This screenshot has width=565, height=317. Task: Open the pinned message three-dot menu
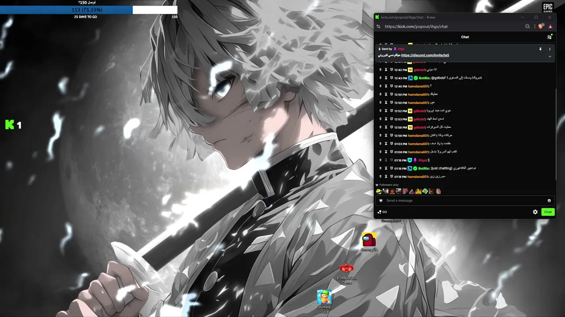[550, 49]
